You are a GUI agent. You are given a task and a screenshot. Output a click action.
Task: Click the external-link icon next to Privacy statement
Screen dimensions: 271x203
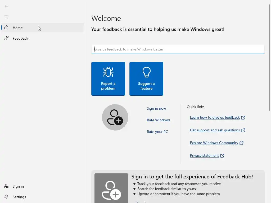click(222, 156)
